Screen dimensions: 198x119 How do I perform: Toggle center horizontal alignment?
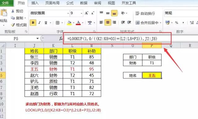pyautogui.click(x=108, y=23)
